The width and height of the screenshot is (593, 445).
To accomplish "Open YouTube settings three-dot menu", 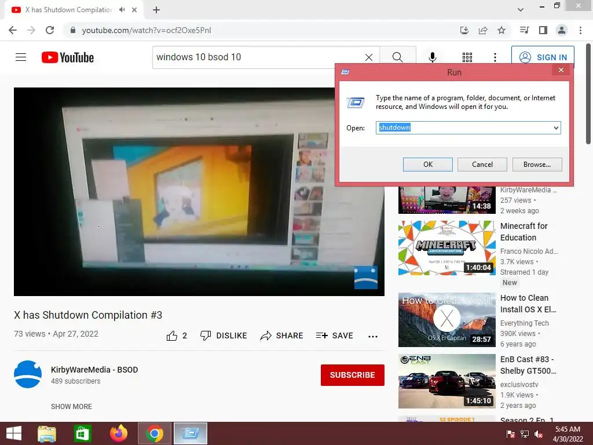I will 495,57.
